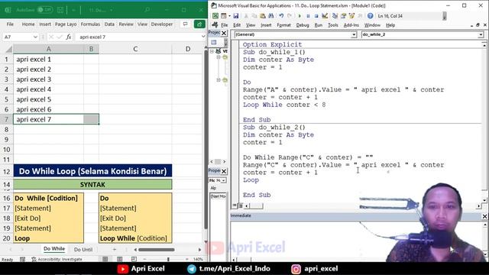Toggle Design Mode icon in VBA toolbar

(325, 15)
